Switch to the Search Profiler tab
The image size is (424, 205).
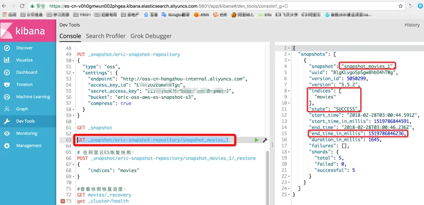[106, 36]
